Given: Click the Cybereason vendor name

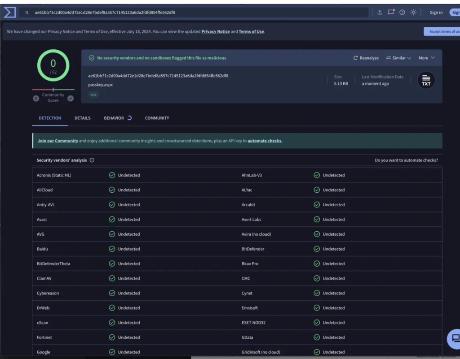Looking at the screenshot, I should pyautogui.click(x=48, y=293).
